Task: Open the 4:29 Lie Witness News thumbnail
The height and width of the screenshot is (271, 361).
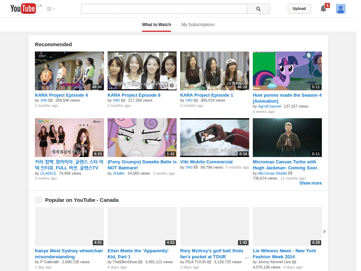Action: (x=287, y=227)
